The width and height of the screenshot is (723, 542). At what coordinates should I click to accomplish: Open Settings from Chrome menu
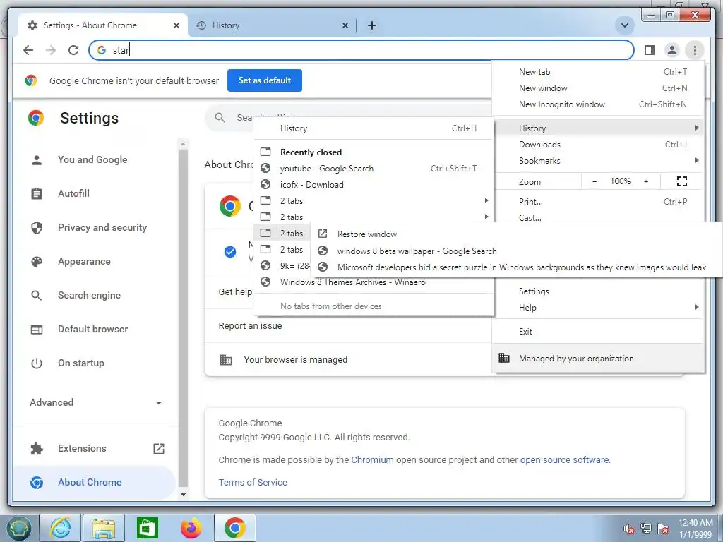(598, 291)
